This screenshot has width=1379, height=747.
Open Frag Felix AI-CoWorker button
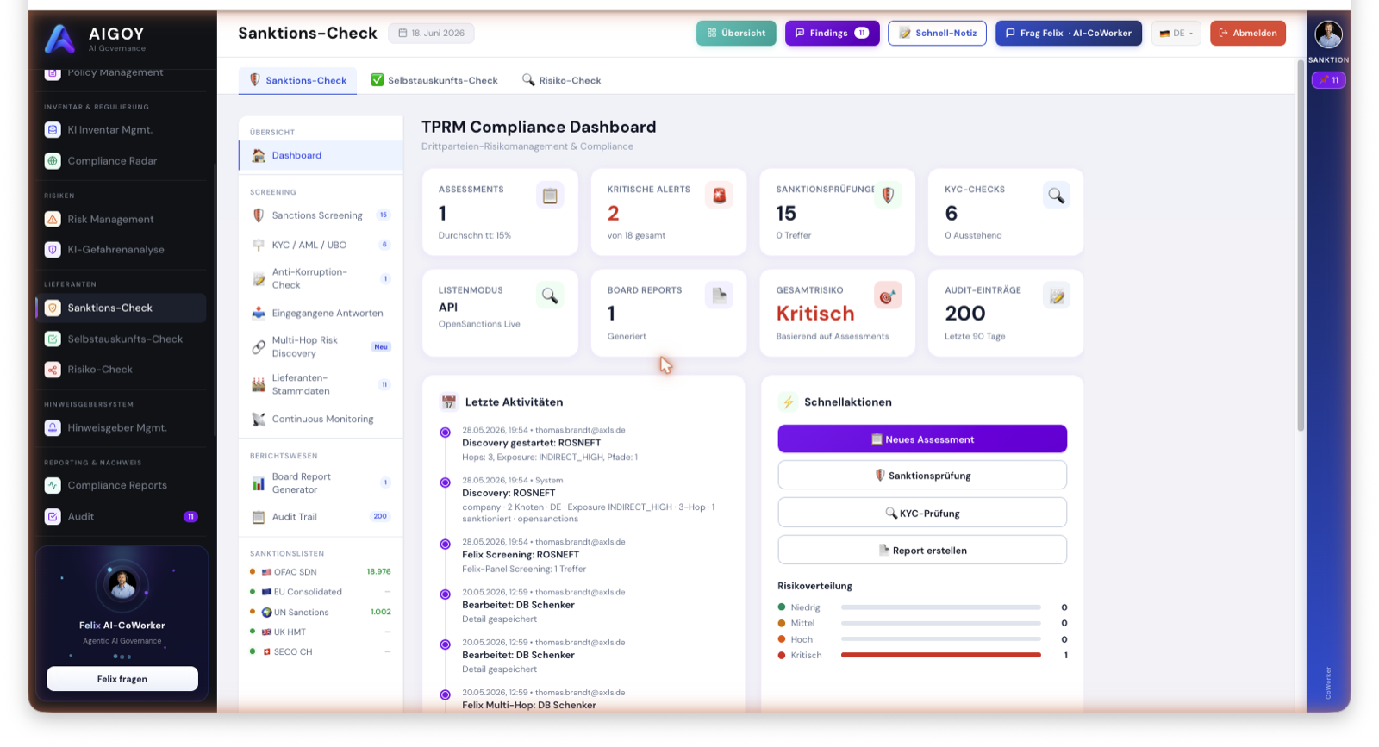1069,34
